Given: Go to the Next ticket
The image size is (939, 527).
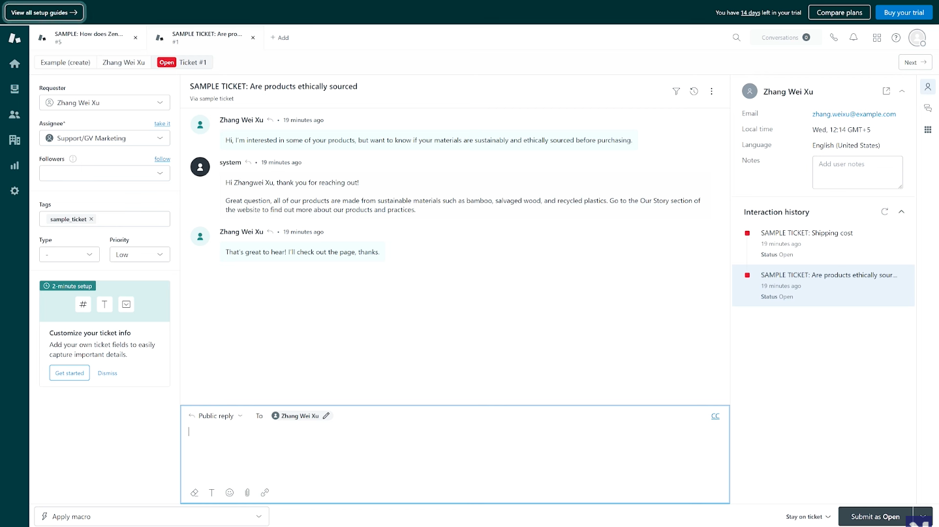Looking at the screenshot, I should pyautogui.click(x=916, y=63).
